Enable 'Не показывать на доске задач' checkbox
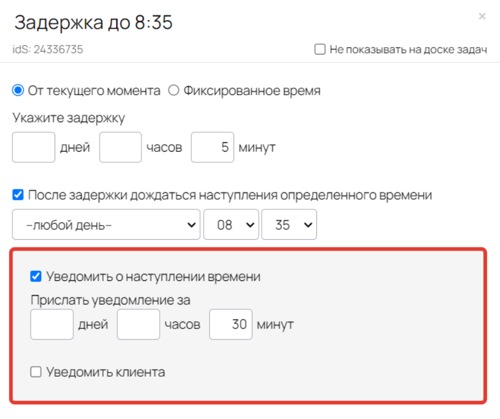The height and width of the screenshot is (419, 500). tap(320, 49)
